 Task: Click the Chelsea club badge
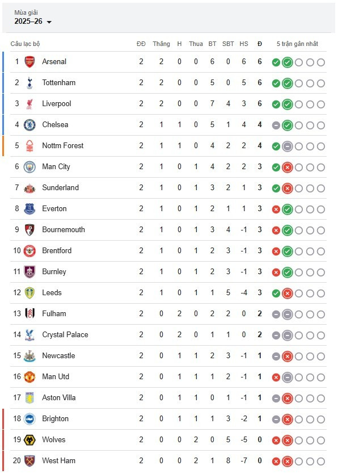pos(29,125)
